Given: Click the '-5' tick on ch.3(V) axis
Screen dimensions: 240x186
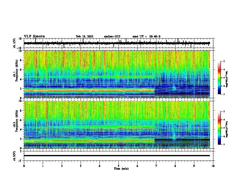Looking at the screenshot, I should pos(20,161).
